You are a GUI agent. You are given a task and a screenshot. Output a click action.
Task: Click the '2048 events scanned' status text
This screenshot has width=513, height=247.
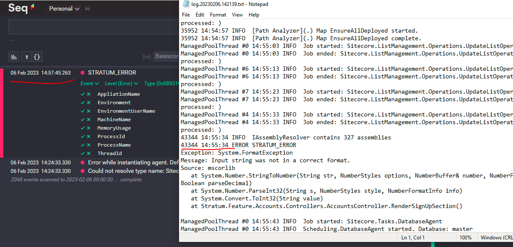pos(77,180)
